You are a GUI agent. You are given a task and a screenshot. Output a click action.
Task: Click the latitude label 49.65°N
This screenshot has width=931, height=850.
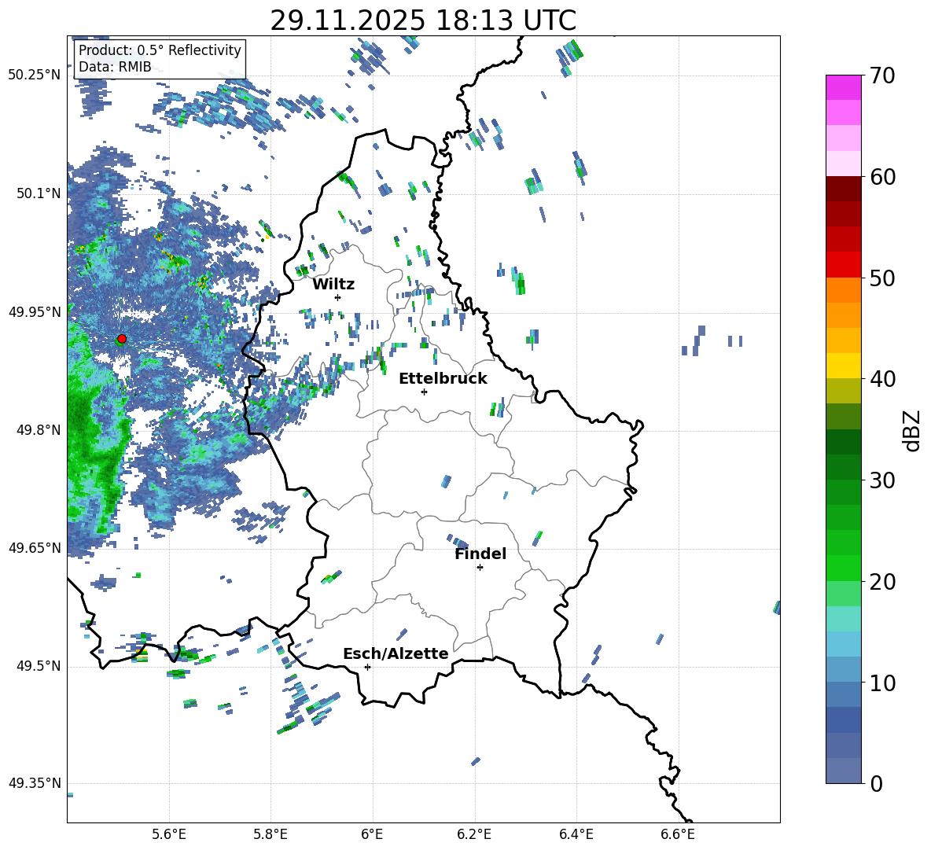pyautogui.click(x=35, y=548)
